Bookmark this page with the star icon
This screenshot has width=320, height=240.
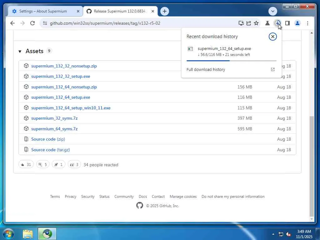coord(256,23)
